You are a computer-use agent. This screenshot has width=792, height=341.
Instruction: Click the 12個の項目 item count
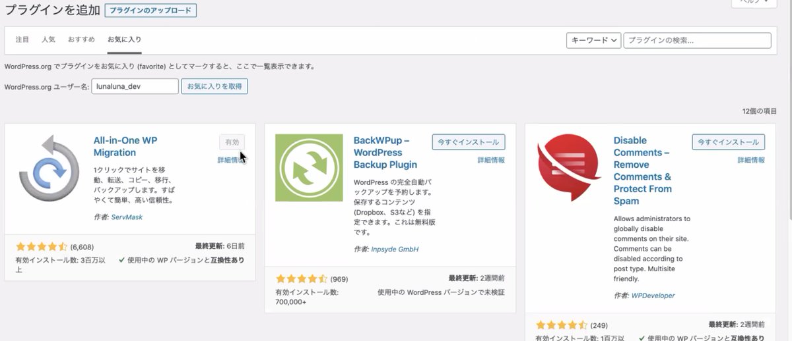click(x=760, y=111)
